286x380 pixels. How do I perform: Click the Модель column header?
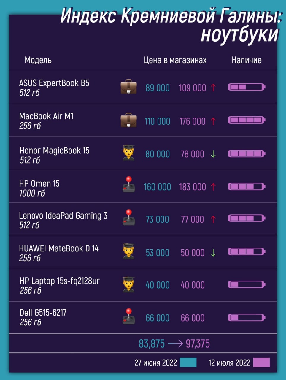[38, 60]
